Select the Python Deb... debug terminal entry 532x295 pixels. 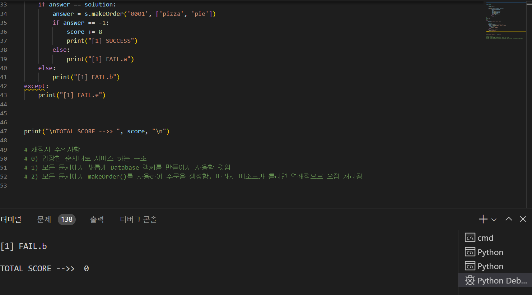click(495, 281)
